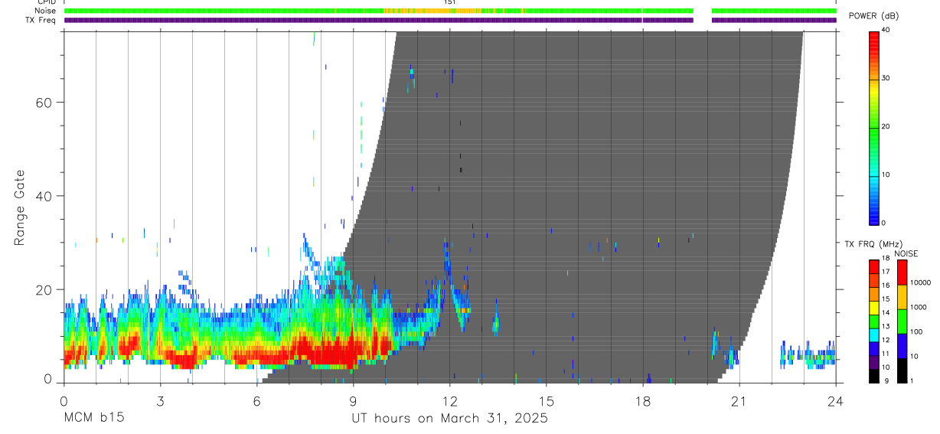Click the 'Range Gate' y-axis title
Viewport: 940px width, 434px height.
click(20, 207)
